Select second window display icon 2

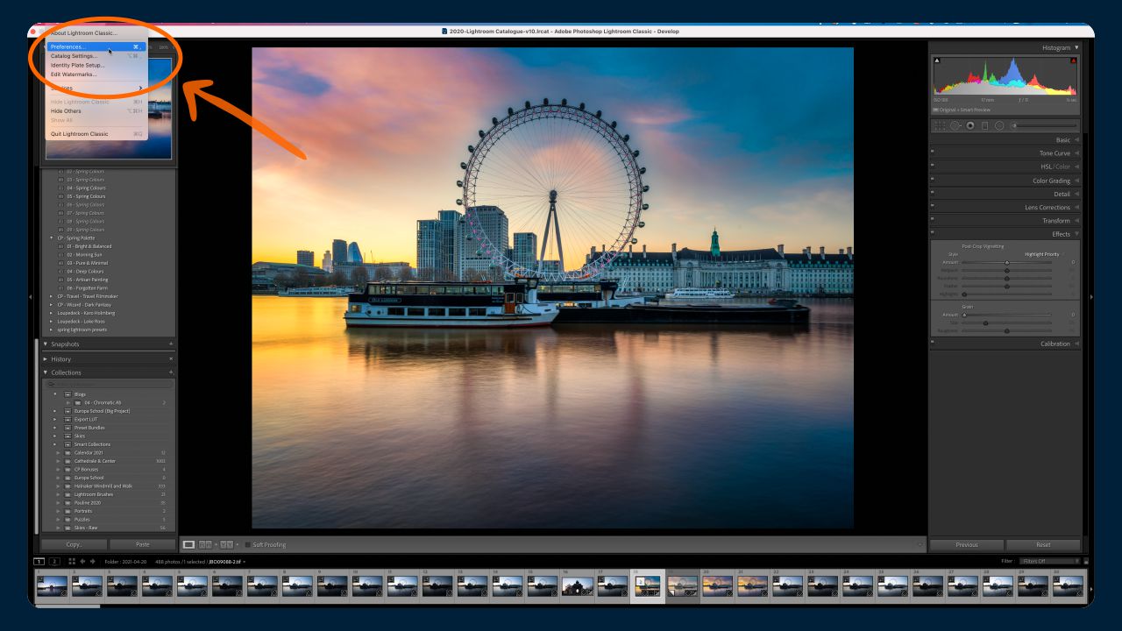(x=54, y=561)
